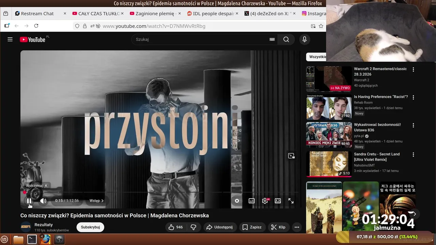Open options for Sandra Cretu video

pyautogui.click(x=413, y=154)
